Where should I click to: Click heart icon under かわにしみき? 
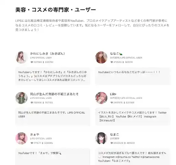[x=32, y=62]
